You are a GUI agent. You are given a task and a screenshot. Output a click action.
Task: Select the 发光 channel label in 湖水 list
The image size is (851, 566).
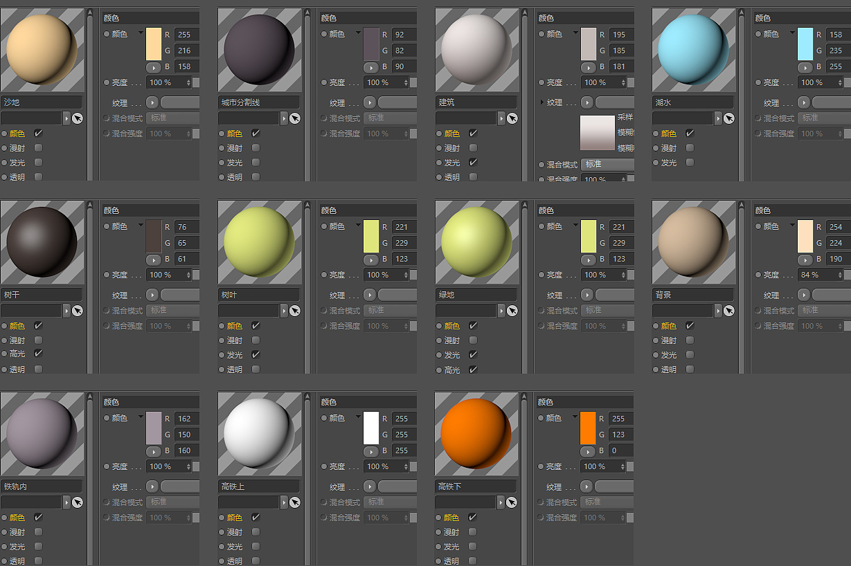pos(669,163)
